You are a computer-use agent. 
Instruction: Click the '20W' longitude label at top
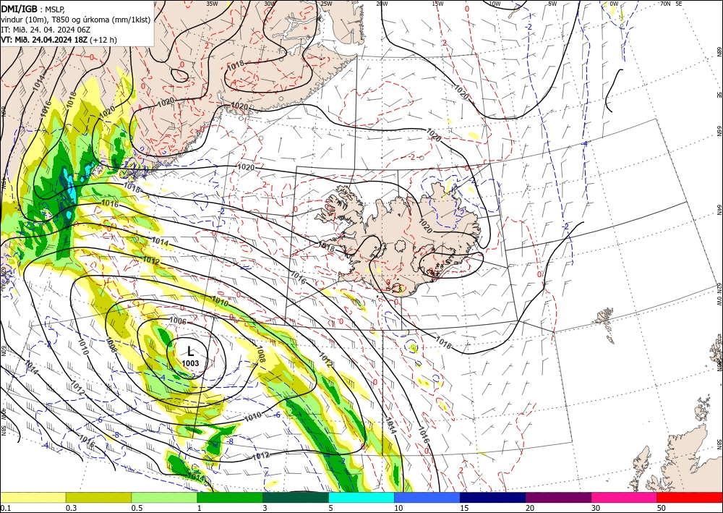pos(382,4)
